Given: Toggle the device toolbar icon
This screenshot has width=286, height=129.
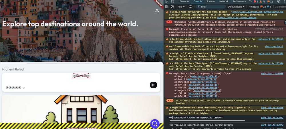Looking at the screenshot, I should pos(172,1).
